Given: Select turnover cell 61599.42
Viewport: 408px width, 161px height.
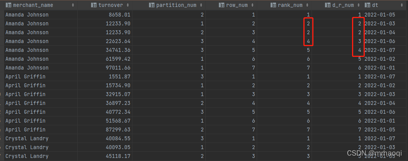Looking at the screenshot, I should coord(118,59).
